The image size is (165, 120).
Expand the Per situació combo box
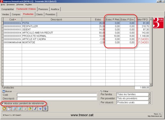click(x=149, y=102)
